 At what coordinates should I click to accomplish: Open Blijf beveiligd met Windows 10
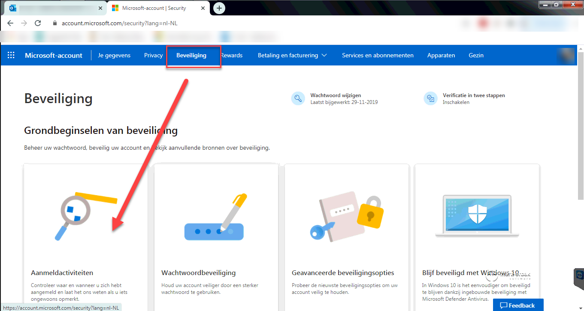tap(470, 272)
